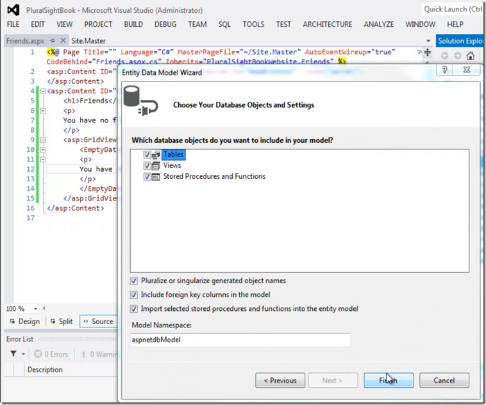
Task: Uncheck Include foreign key columns option
Action: (x=133, y=295)
